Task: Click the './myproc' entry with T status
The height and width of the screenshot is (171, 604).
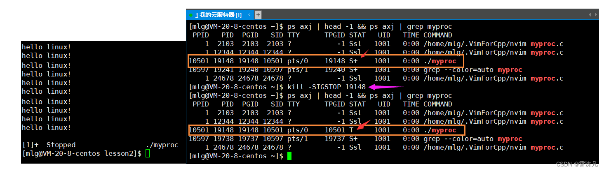Action: coord(440,130)
